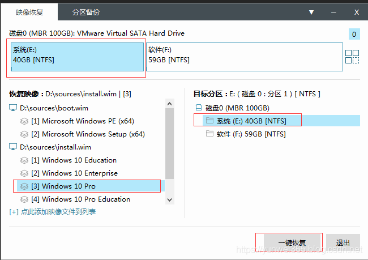Select 磁盘0 (MBR 100GB) in target tree
The height and width of the screenshot is (260, 368).
pos(237,108)
